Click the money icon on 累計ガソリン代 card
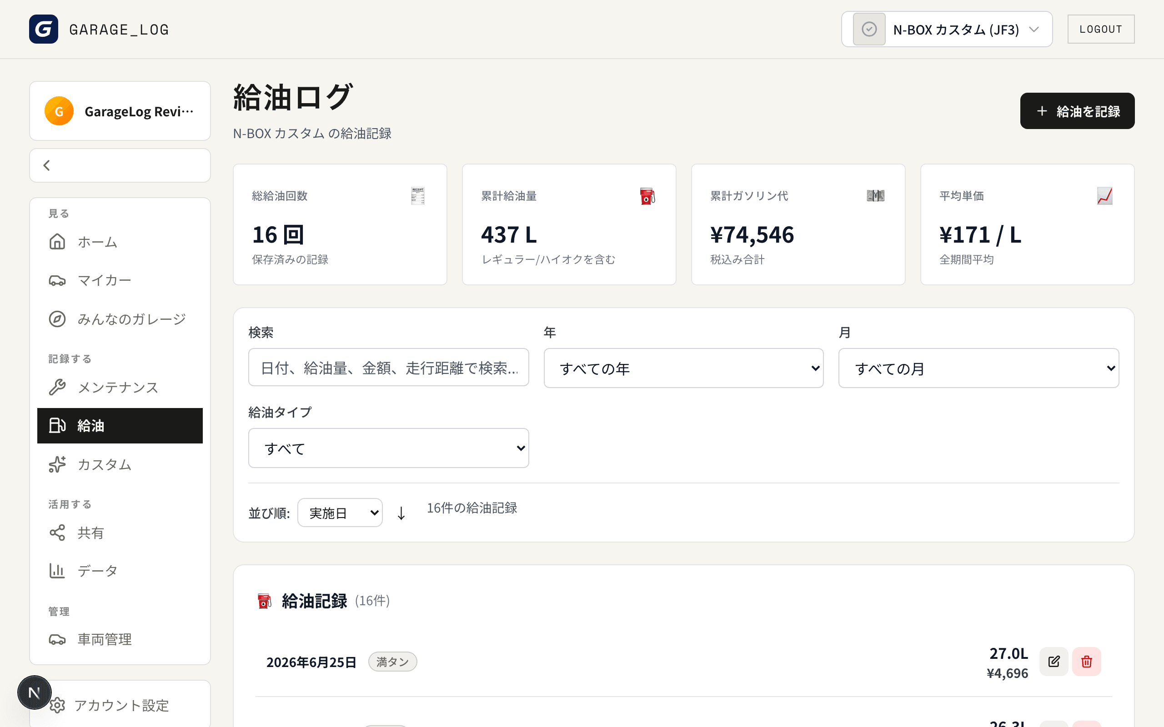 click(x=875, y=196)
